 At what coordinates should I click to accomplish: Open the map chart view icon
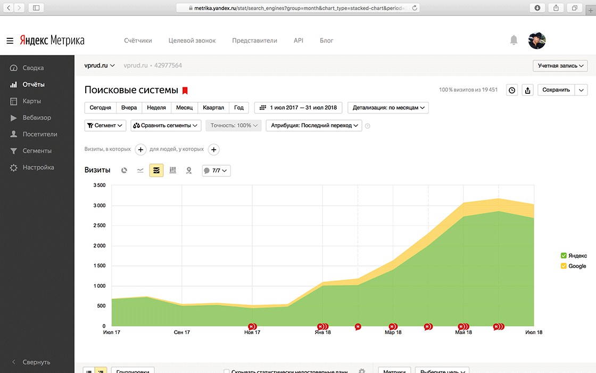coord(189,171)
